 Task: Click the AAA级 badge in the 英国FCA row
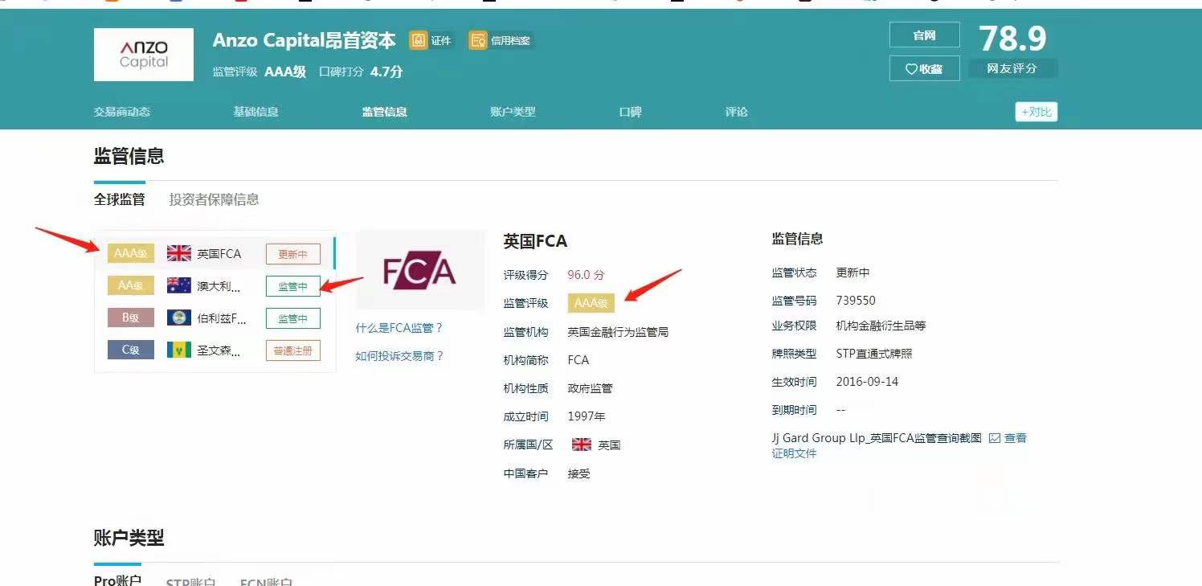(x=131, y=254)
